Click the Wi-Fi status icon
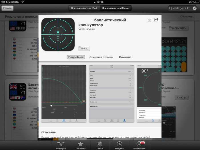The width and height of the screenshot is (200, 150). pos(22,2)
